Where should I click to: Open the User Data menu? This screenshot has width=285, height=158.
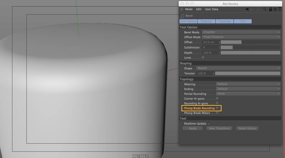212,9
